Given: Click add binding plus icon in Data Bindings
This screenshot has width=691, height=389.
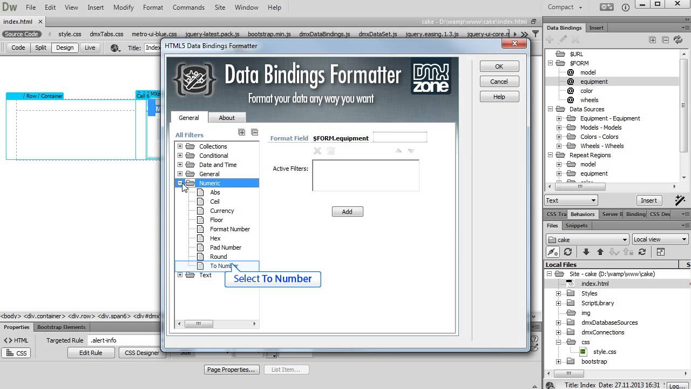Looking at the screenshot, I should [x=550, y=39].
